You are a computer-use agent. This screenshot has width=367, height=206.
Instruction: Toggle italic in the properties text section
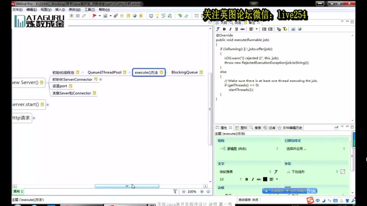pyautogui.click(x=253, y=179)
